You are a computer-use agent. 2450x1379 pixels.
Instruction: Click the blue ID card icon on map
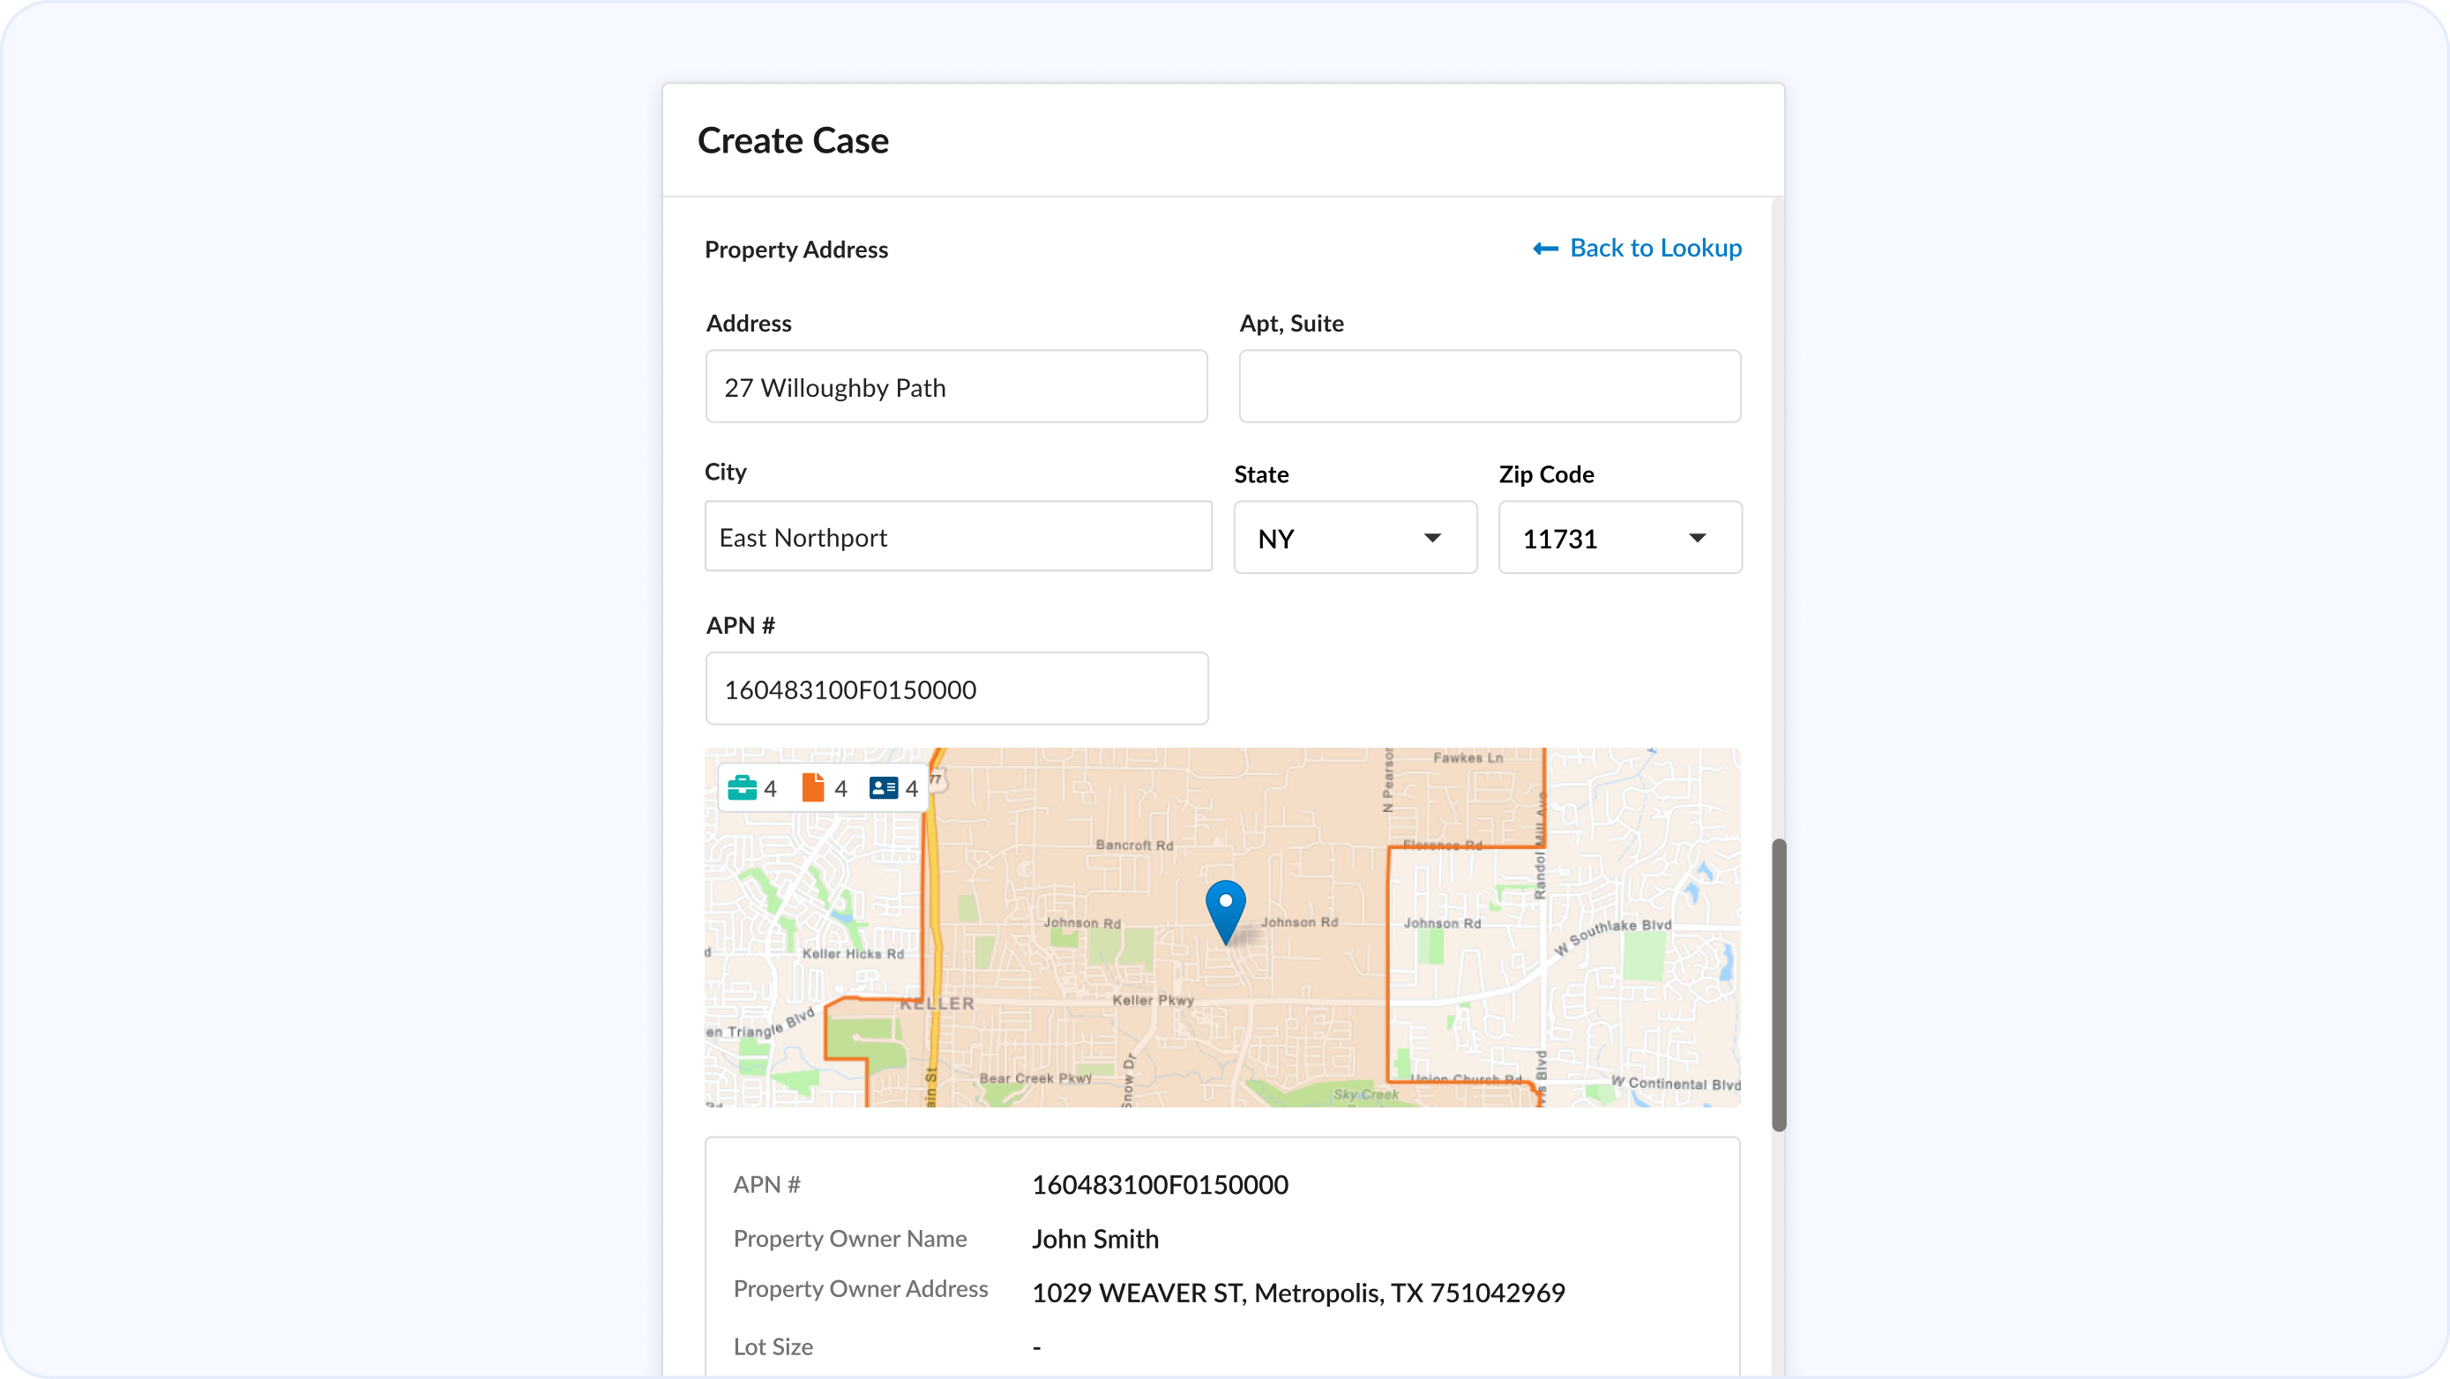click(884, 788)
